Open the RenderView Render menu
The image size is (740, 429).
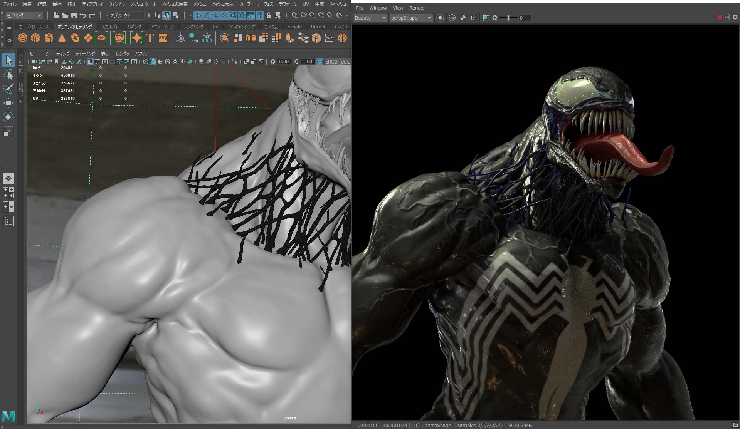(x=417, y=8)
